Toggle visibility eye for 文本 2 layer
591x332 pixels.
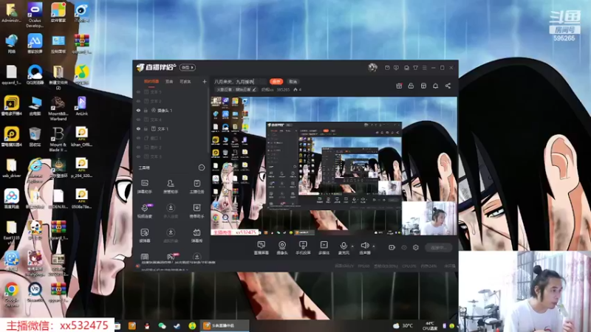coord(138,101)
